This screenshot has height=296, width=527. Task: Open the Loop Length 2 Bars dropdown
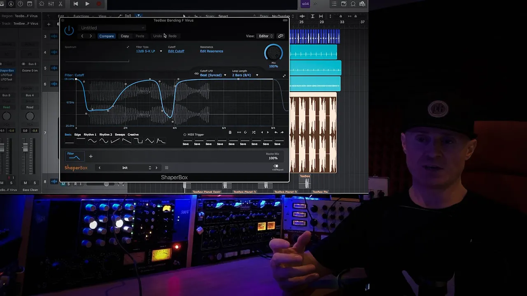[245, 75]
